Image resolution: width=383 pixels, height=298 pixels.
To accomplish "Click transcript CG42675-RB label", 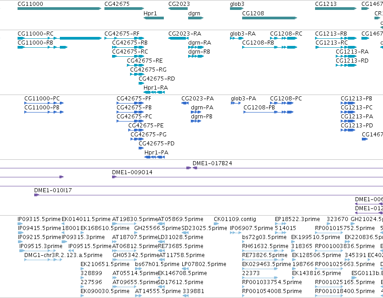I will (x=130, y=43).
